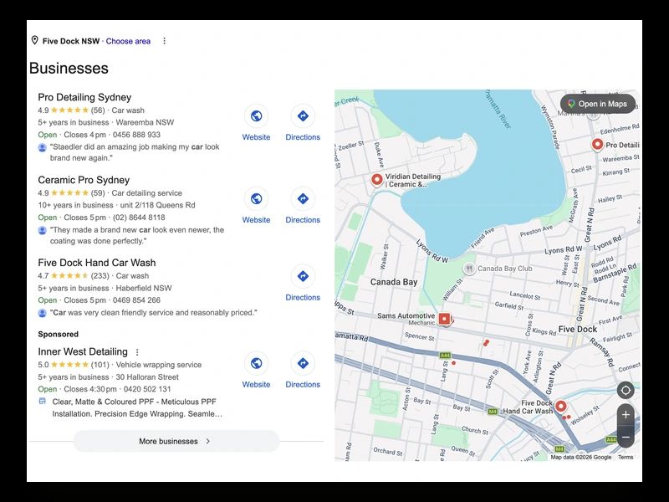Image resolution: width=669 pixels, height=502 pixels.
Task: Zoom in on the map
Action: tap(626, 414)
